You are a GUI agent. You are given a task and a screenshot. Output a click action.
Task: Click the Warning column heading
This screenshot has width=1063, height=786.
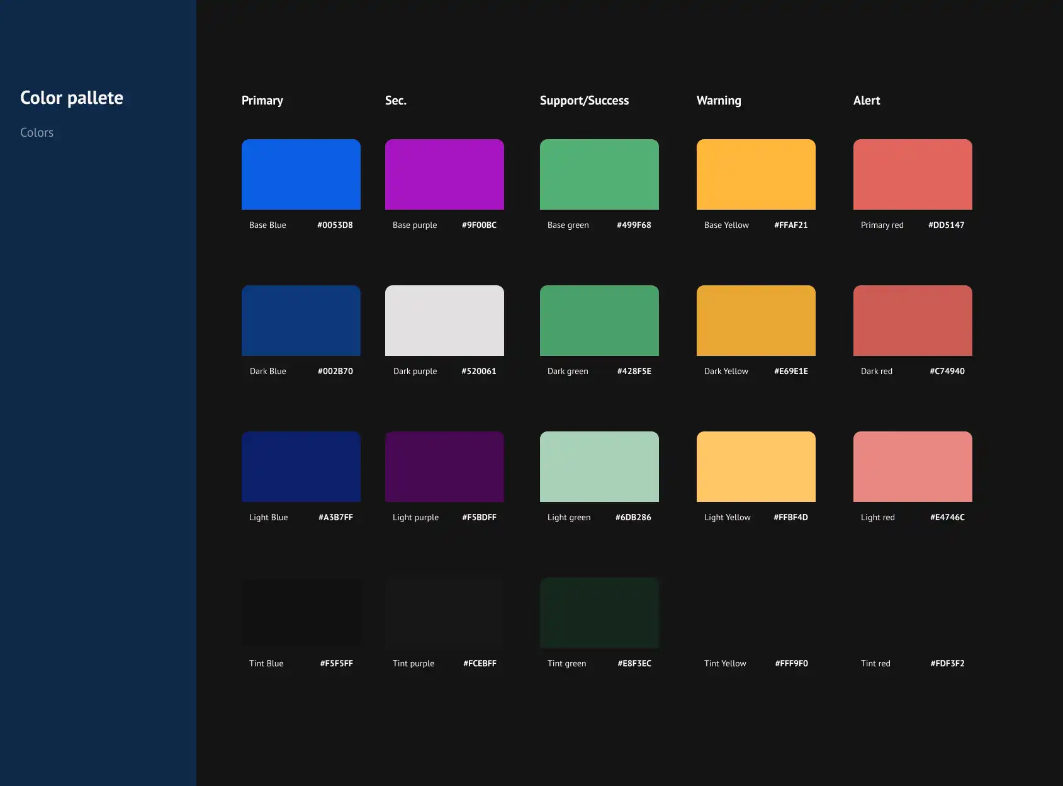pyautogui.click(x=719, y=101)
